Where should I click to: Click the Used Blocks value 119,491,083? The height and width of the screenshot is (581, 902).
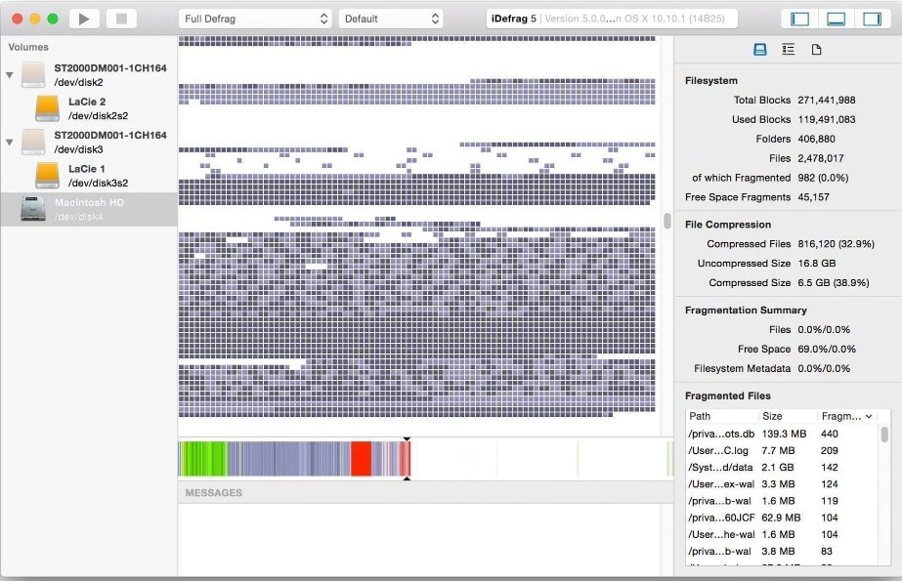click(x=826, y=119)
